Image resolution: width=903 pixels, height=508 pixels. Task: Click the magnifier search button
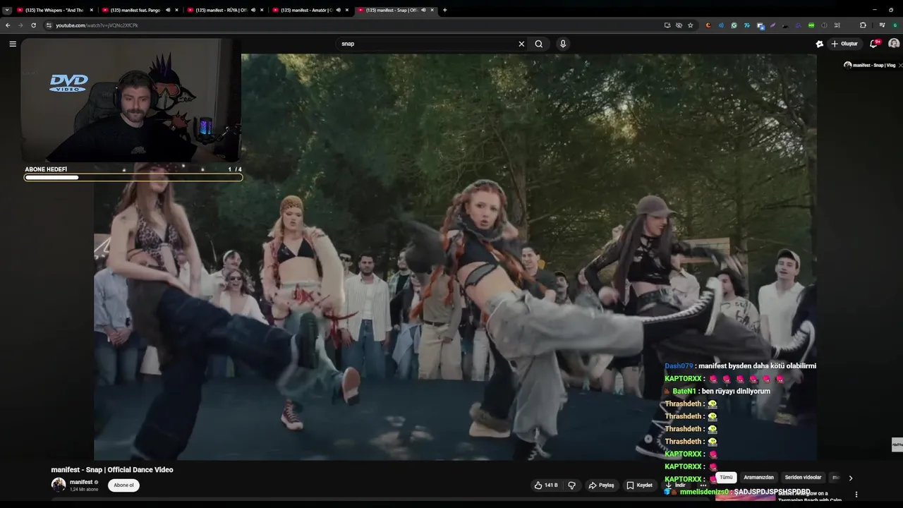coord(539,44)
